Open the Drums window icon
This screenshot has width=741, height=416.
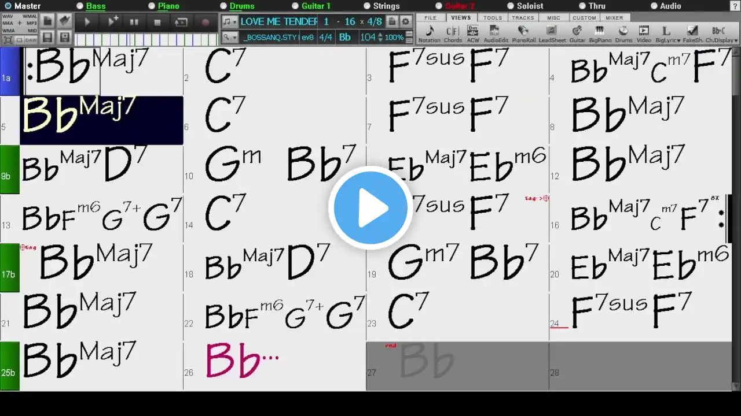(x=623, y=34)
